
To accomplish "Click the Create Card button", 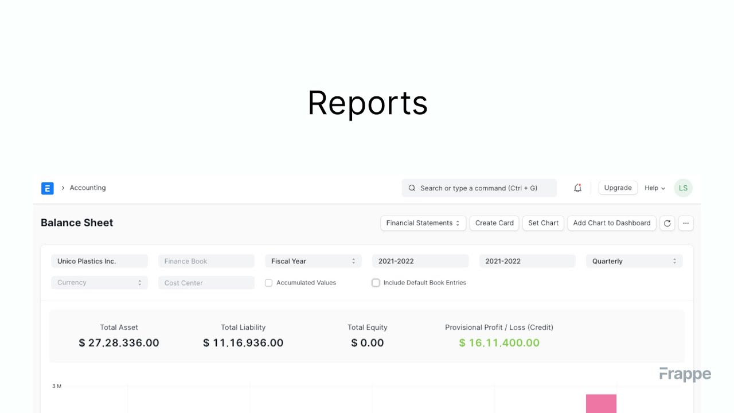I will (494, 223).
